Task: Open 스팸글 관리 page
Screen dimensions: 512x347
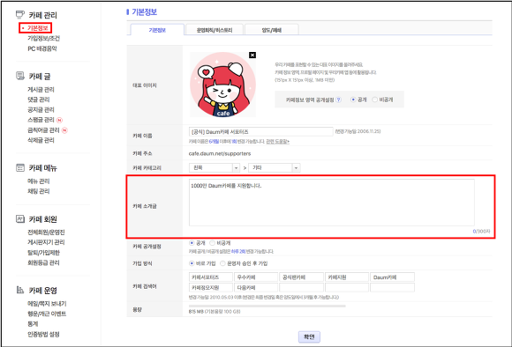Action: [x=41, y=120]
